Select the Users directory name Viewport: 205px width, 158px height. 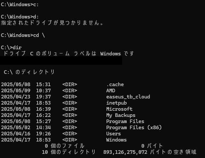click(x=113, y=134)
